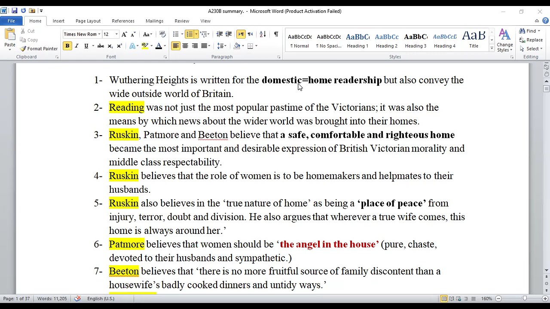The image size is (550, 309).
Task: Click the Grow Font icon
Action: pyautogui.click(x=124, y=34)
